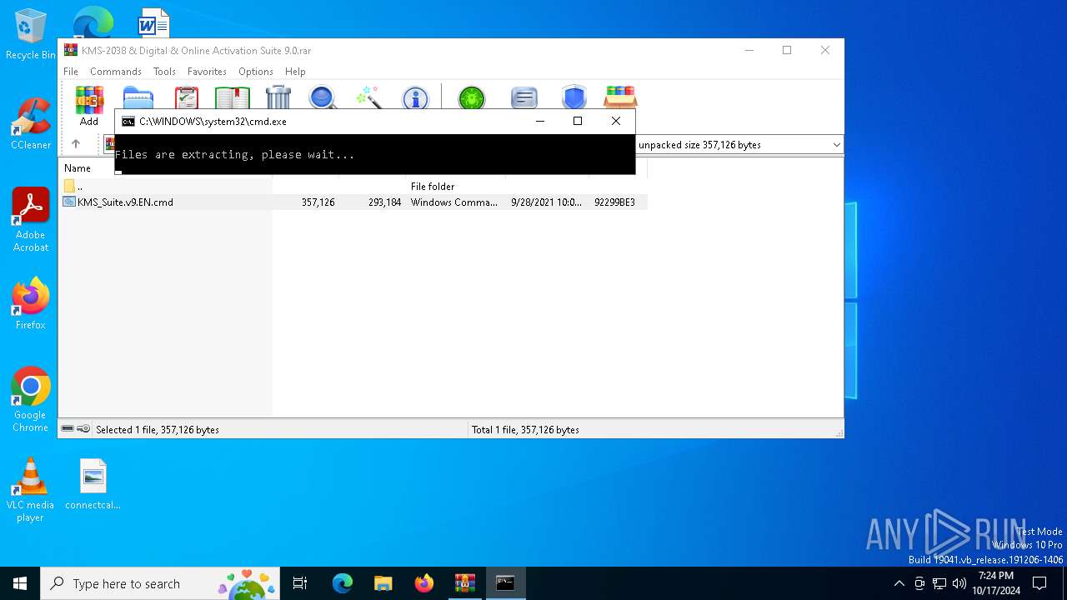Screen dimensions: 1067x600
Task: Open the volume control in tray
Action: pyautogui.click(x=959, y=583)
